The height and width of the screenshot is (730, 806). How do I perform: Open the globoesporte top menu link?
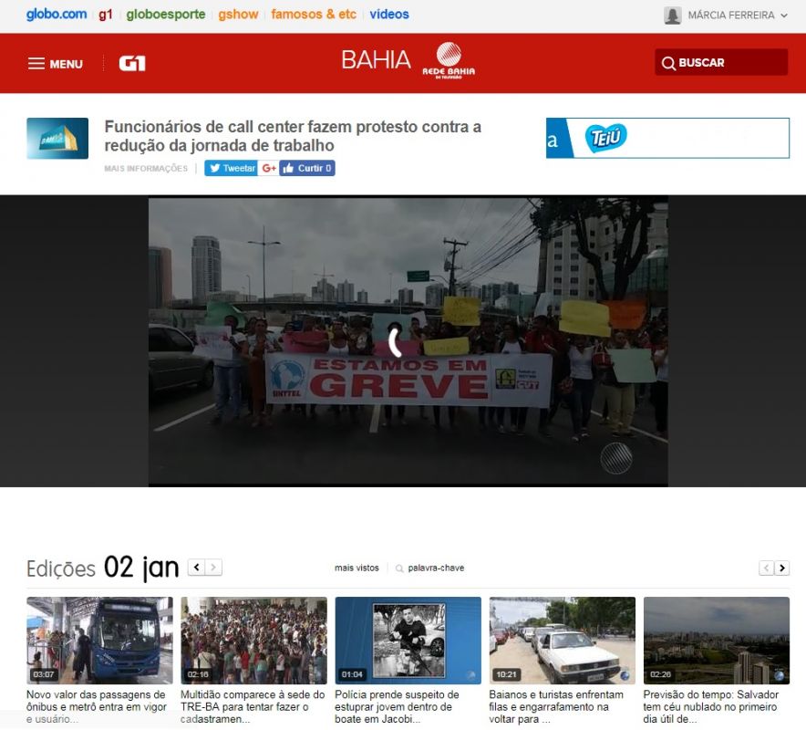(166, 15)
